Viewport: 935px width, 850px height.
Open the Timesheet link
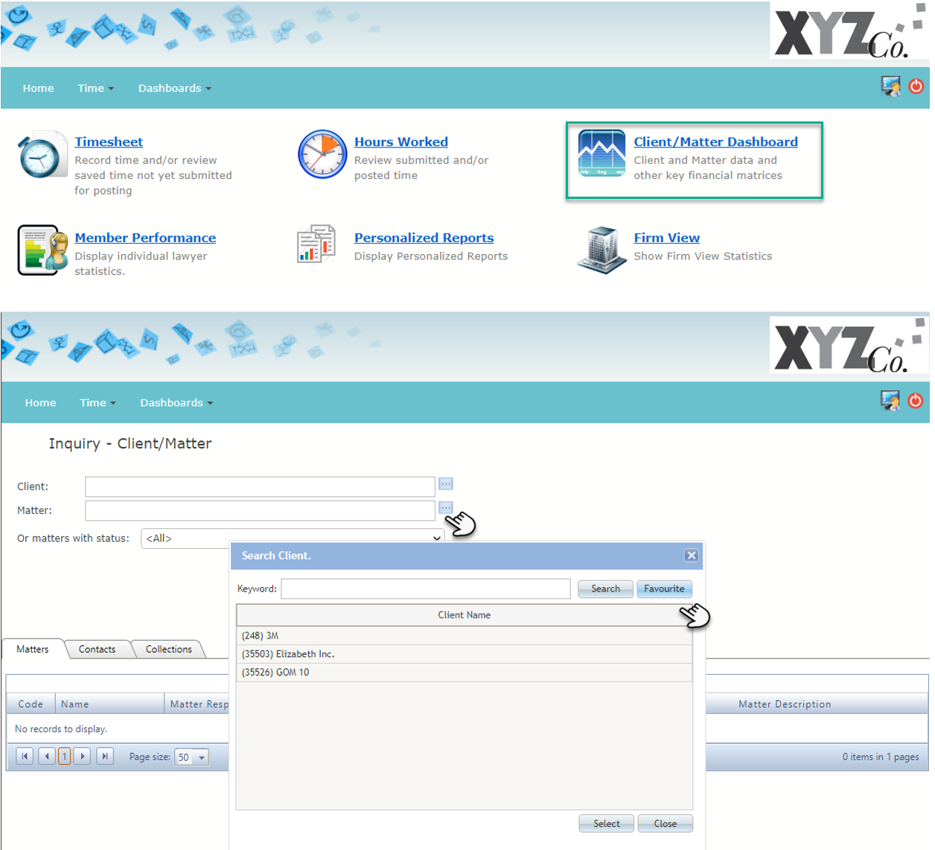pos(109,142)
